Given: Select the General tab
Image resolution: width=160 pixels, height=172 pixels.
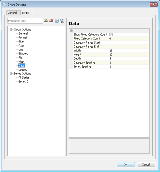Looking at the screenshot, I should pos(12,13).
